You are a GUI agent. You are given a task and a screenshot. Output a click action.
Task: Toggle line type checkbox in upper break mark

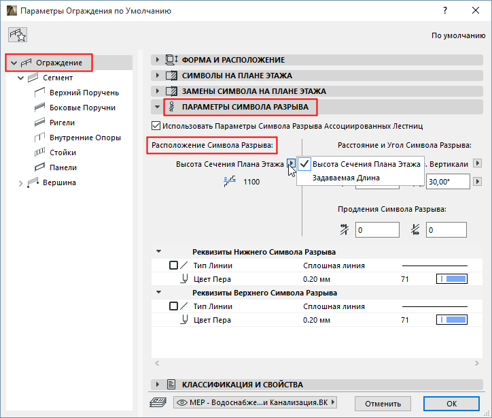(173, 306)
